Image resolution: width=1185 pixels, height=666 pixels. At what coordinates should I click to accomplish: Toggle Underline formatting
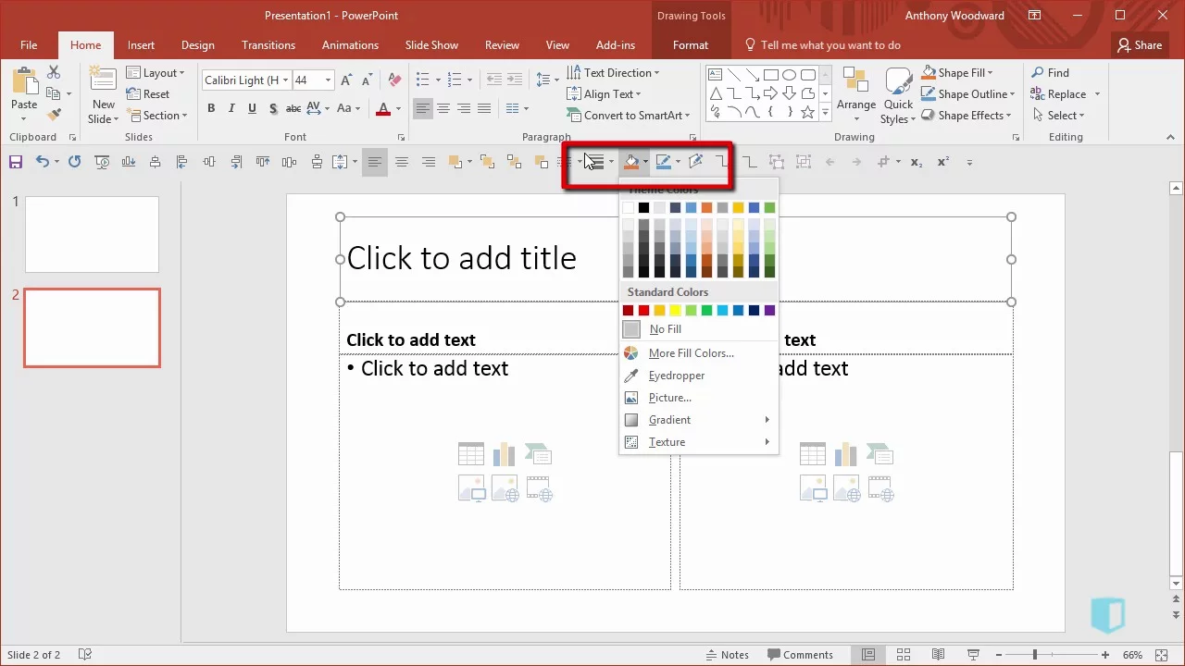click(x=252, y=109)
